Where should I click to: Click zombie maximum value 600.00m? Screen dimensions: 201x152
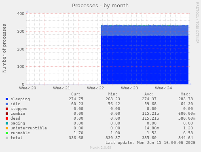(x=187, y=114)
